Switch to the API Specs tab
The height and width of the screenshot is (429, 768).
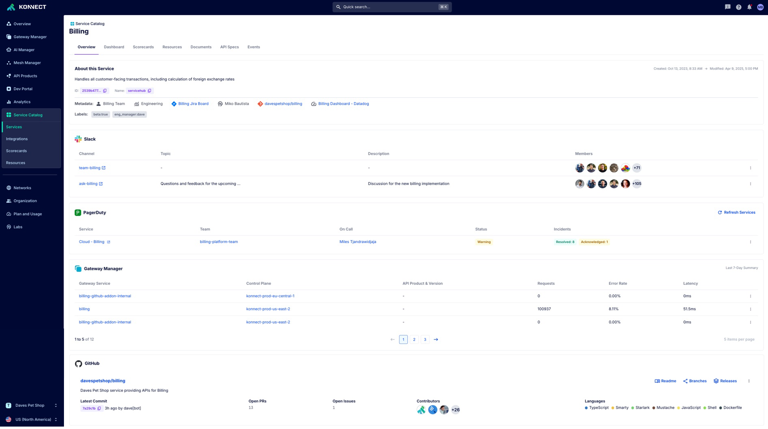point(229,47)
